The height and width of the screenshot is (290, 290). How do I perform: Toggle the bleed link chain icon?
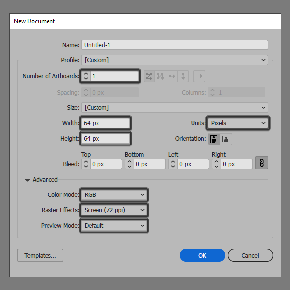point(261,163)
